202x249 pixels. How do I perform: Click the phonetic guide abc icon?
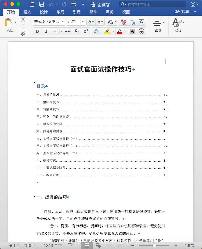pyautogui.click(x=132, y=22)
